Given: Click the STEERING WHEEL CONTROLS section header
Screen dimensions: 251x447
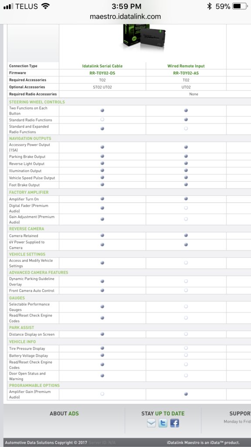Looking at the screenshot, I should click(37, 102).
